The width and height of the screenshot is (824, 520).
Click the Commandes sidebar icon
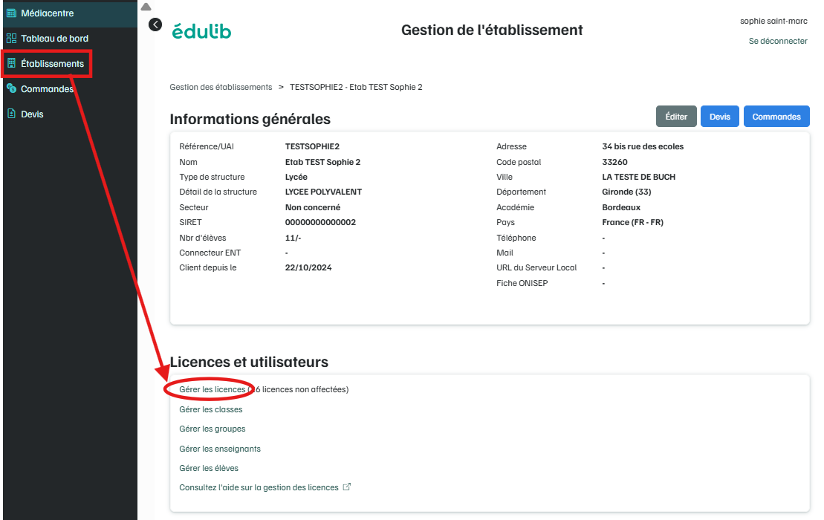[x=11, y=89]
